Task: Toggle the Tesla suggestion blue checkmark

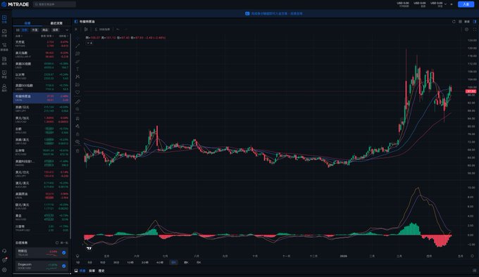Action: click(x=64, y=252)
